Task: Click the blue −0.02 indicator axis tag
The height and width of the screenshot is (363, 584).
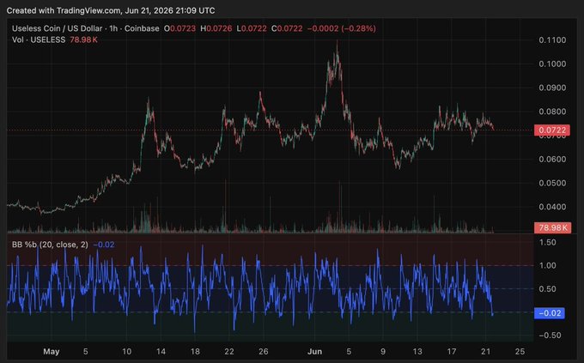Action: point(550,313)
